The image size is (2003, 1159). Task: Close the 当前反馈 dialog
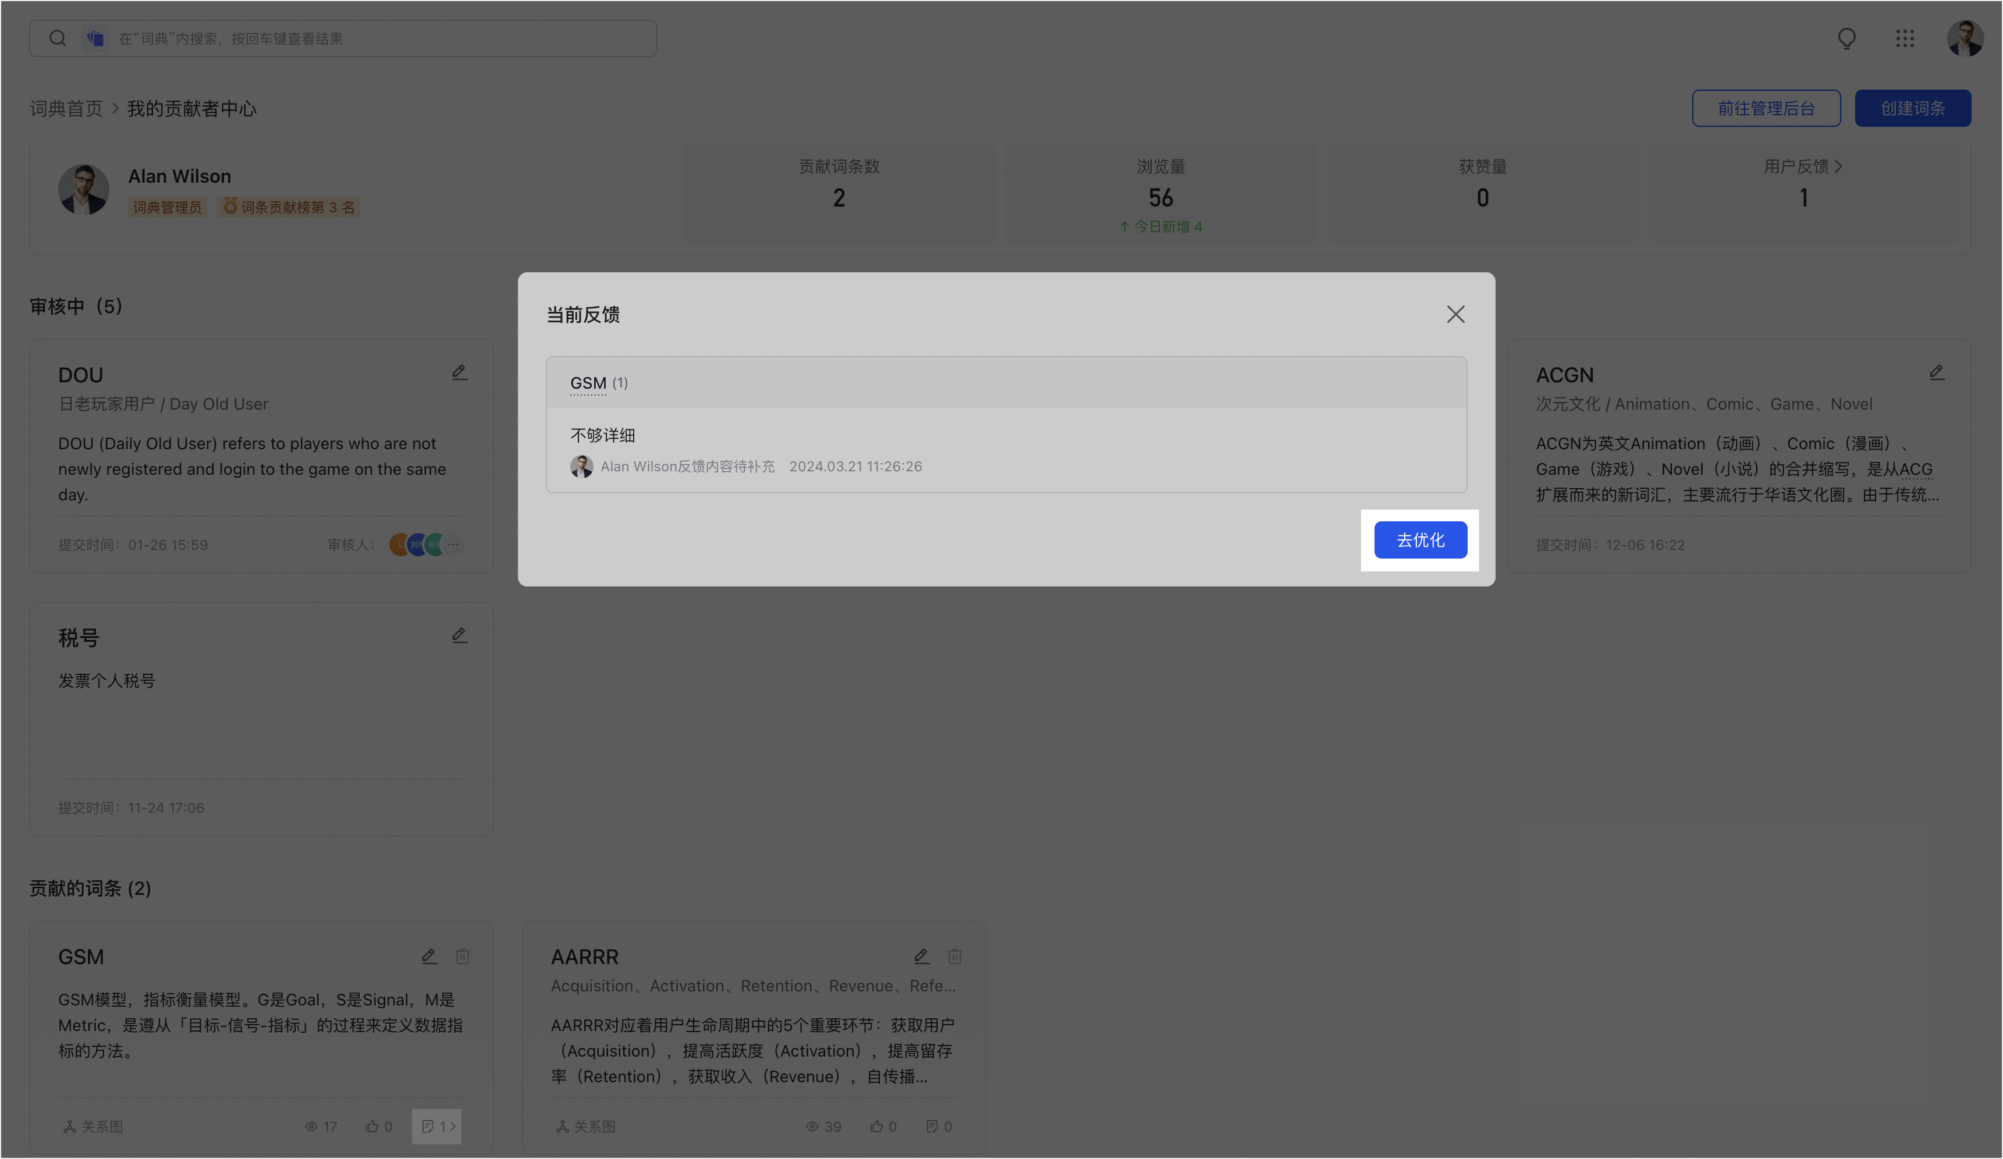(x=1455, y=314)
